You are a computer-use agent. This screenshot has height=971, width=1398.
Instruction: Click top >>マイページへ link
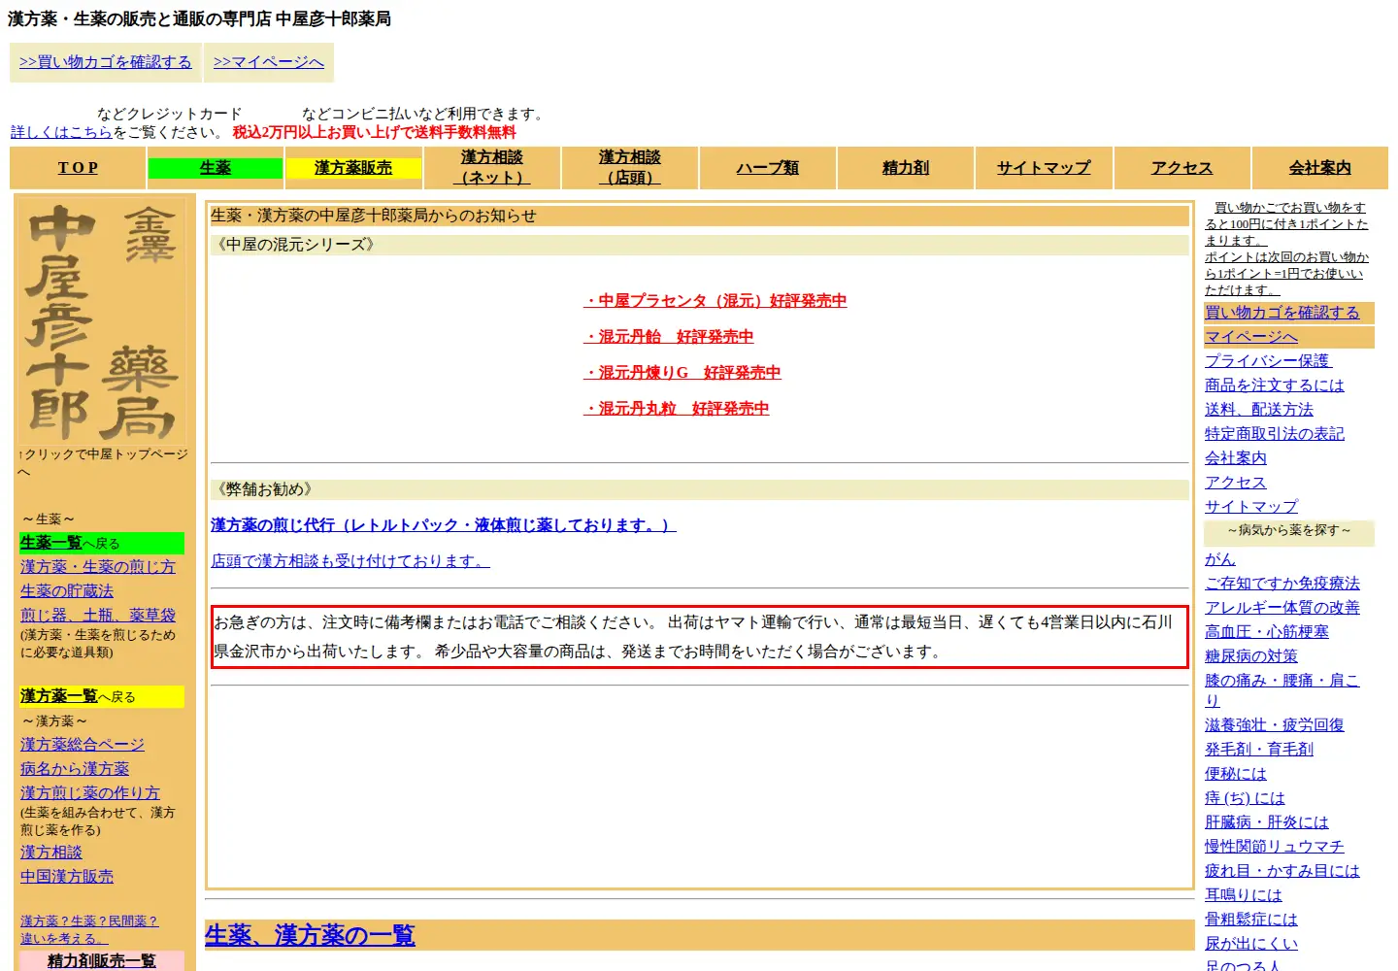(269, 62)
